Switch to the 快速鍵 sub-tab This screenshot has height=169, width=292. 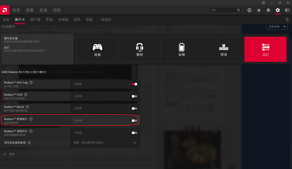point(63,19)
